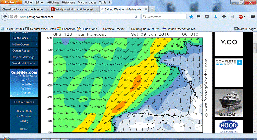Go to Firefox home page icon

(x=224, y=17)
